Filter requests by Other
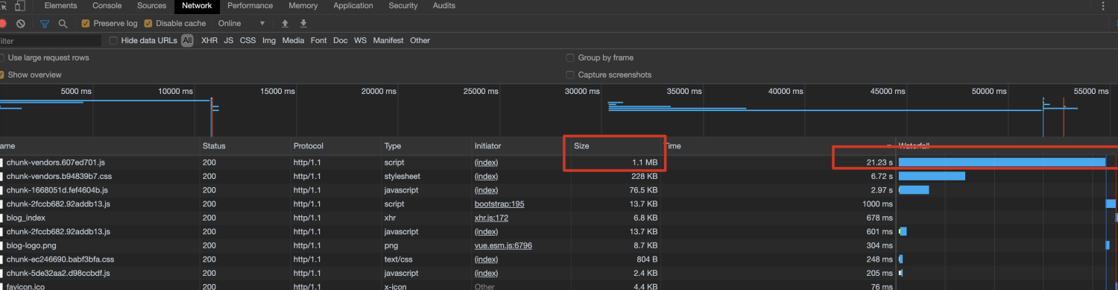1118x290 pixels. click(x=420, y=41)
